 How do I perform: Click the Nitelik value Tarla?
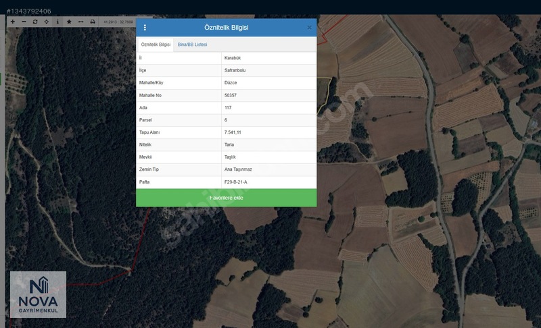[x=229, y=145]
